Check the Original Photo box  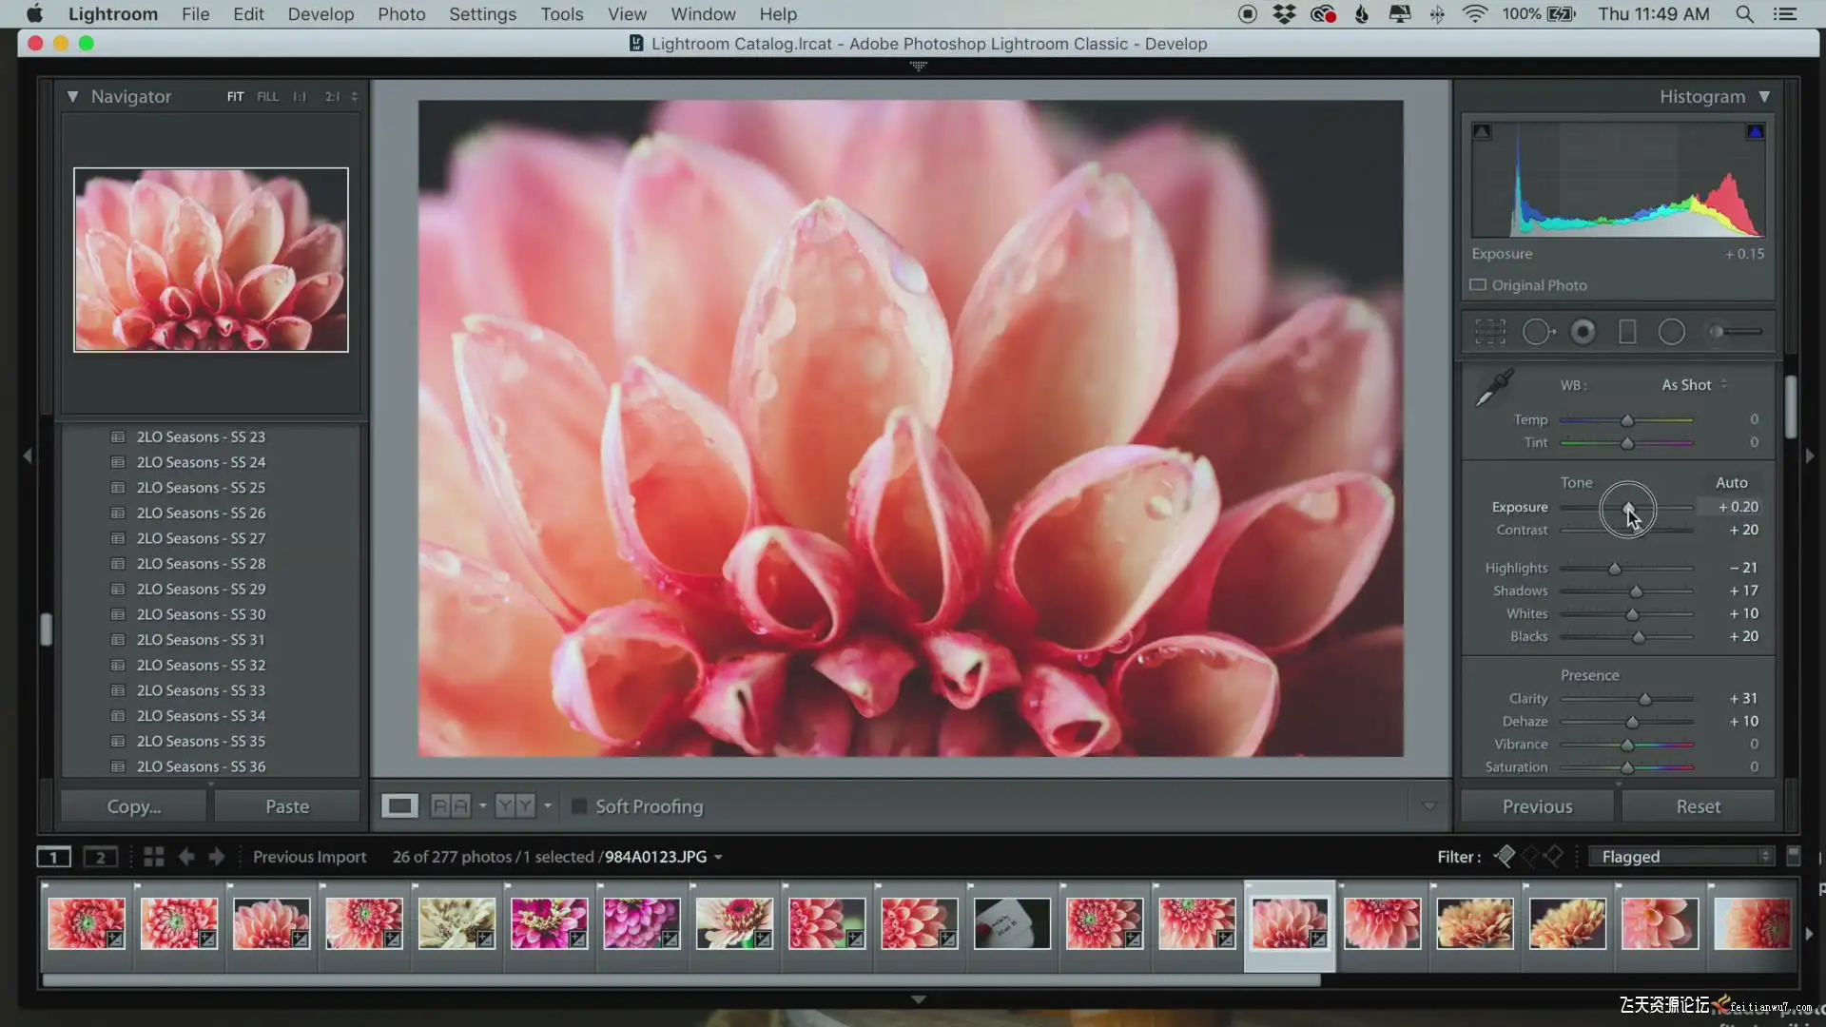pos(1478,285)
